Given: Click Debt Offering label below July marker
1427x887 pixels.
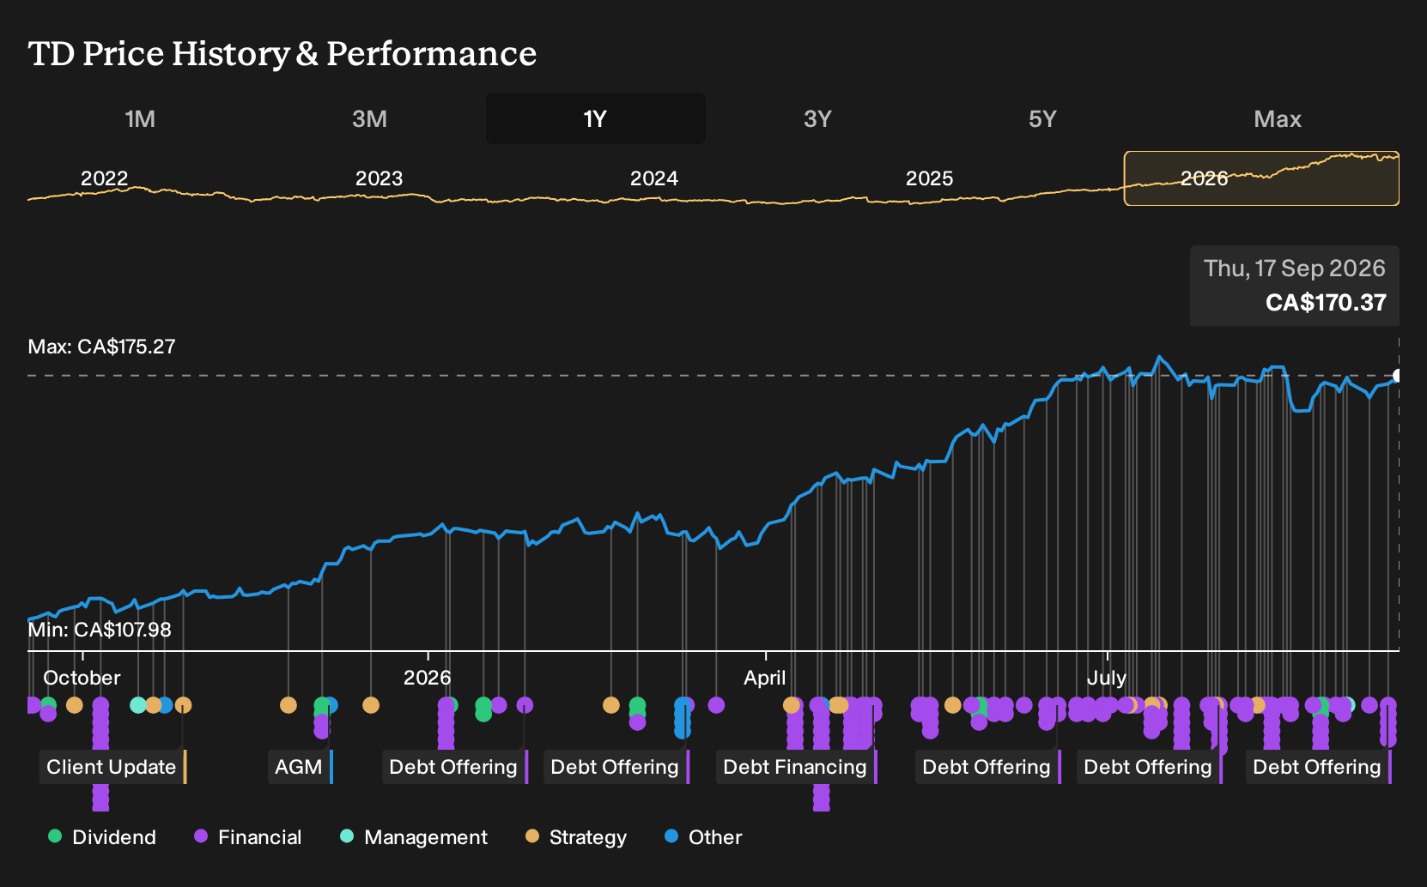Looking at the screenshot, I should (x=1149, y=767).
